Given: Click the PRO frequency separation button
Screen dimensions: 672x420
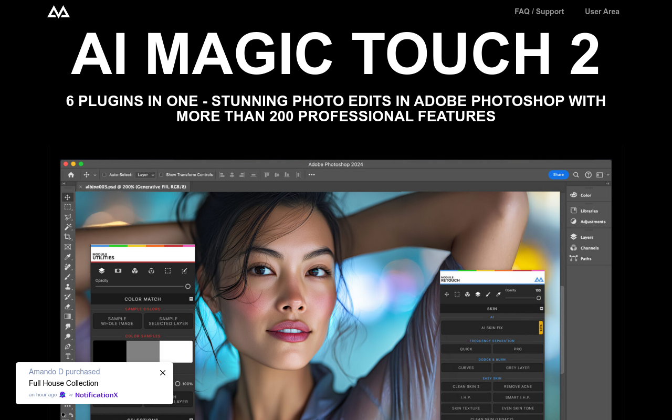Looking at the screenshot, I should (x=518, y=349).
